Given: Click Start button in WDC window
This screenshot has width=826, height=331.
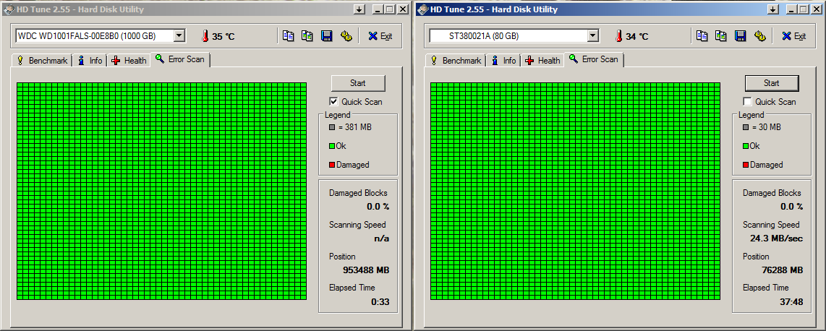Looking at the screenshot, I should point(358,83).
